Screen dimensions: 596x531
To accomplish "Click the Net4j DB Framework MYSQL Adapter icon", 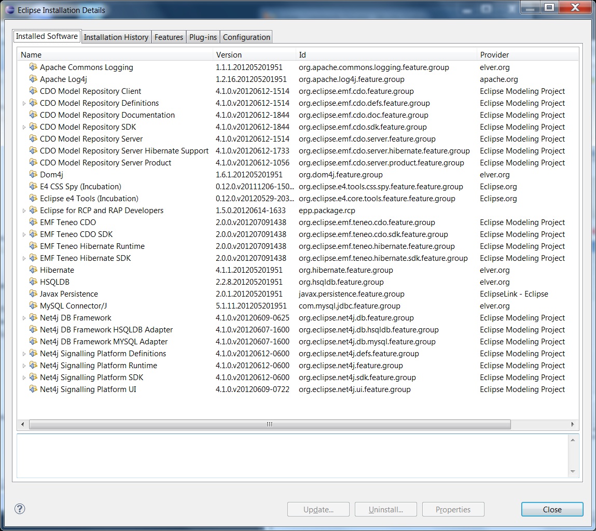I will tap(33, 341).
